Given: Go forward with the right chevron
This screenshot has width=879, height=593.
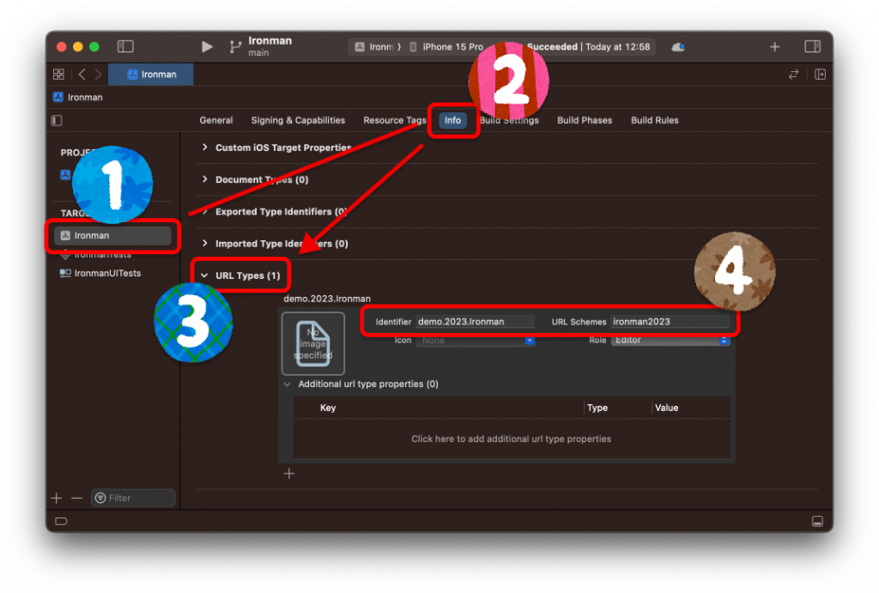Looking at the screenshot, I should pos(98,74).
